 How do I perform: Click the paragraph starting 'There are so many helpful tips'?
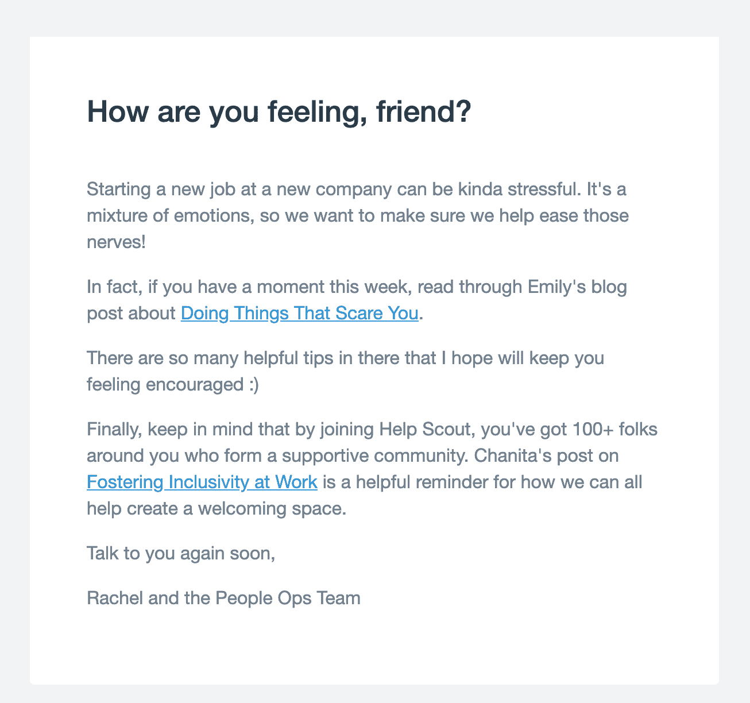coord(345,358)
